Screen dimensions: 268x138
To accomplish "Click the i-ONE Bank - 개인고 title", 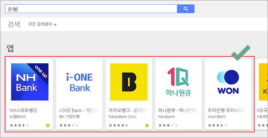I will click(x=79, y=110).
